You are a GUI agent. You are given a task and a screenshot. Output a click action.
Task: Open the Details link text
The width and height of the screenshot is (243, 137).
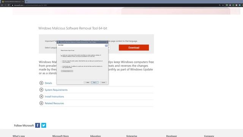click(x=48, y=83)
